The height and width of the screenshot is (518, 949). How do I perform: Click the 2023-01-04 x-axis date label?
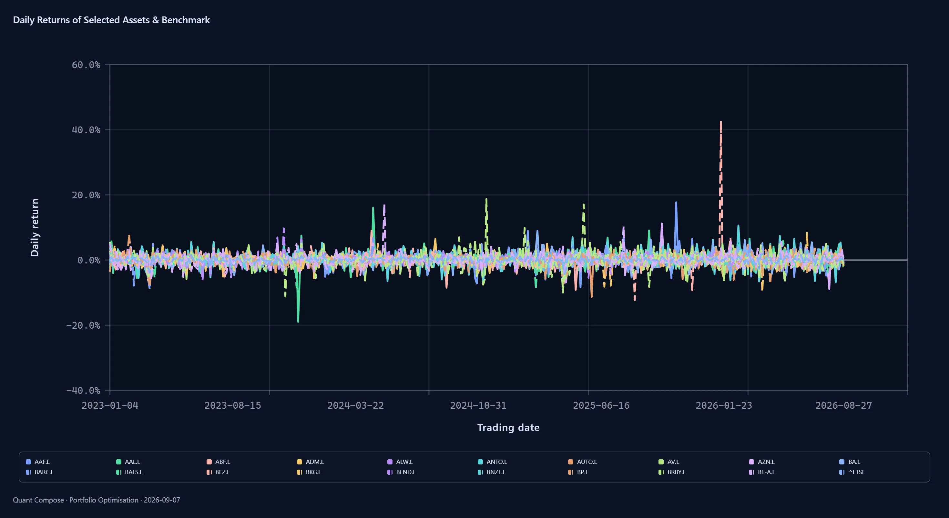pos(110,405)
